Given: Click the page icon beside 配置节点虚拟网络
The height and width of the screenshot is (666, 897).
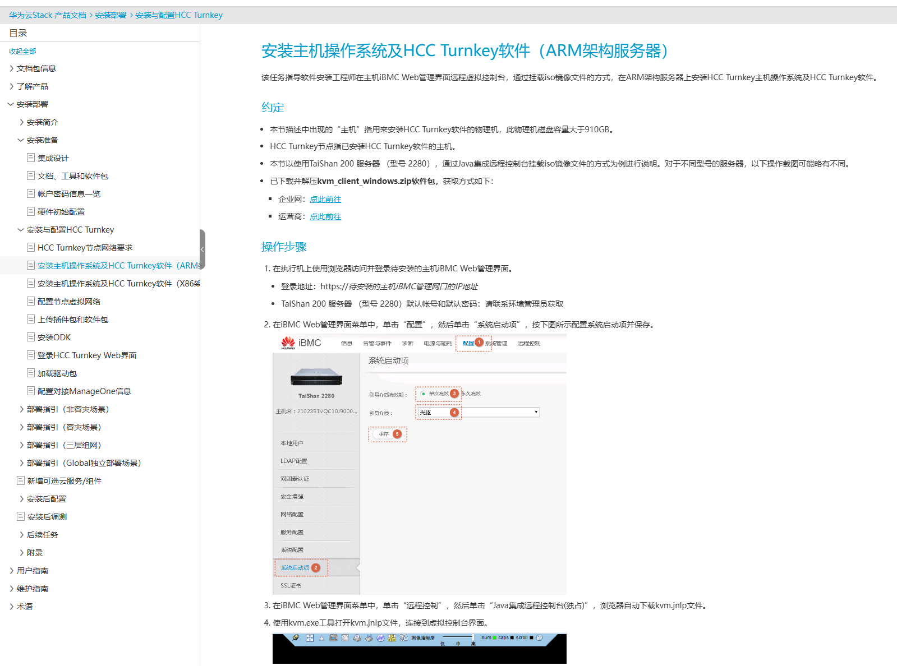Looking at the screenshot, I should (x=31, y=301).
